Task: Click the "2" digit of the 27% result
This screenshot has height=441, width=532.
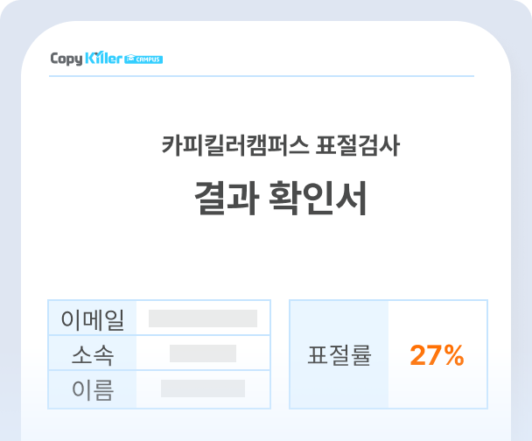Action: point(417,355)
